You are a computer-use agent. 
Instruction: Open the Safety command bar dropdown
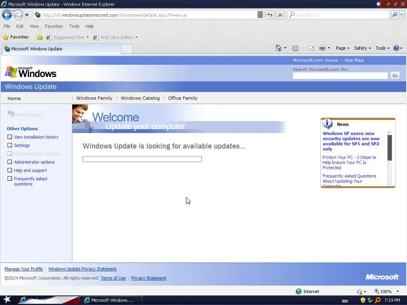pyautogui.click(x=362, y=48)
